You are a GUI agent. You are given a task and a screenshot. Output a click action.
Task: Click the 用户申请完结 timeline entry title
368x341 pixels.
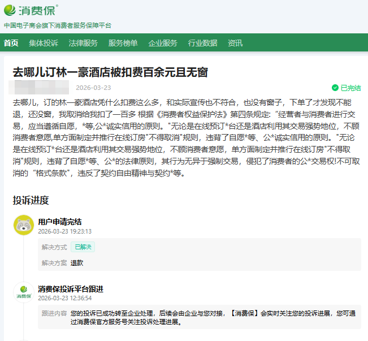point(60,222)
